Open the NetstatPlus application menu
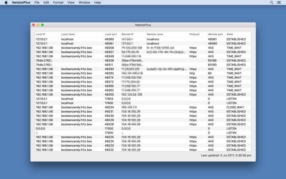Image resolution: width=286 pixels, height=179 pixels. click(x=21, y=3)
